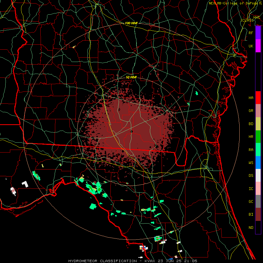
Task: Click the BD legend label
Action: [x=251, y=124]
